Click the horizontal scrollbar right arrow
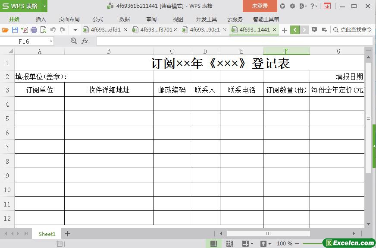 354,234
